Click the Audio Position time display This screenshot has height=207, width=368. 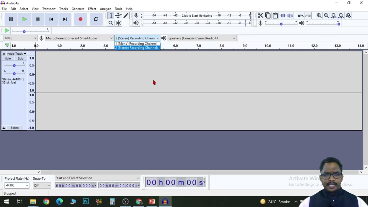click(176, 182)
